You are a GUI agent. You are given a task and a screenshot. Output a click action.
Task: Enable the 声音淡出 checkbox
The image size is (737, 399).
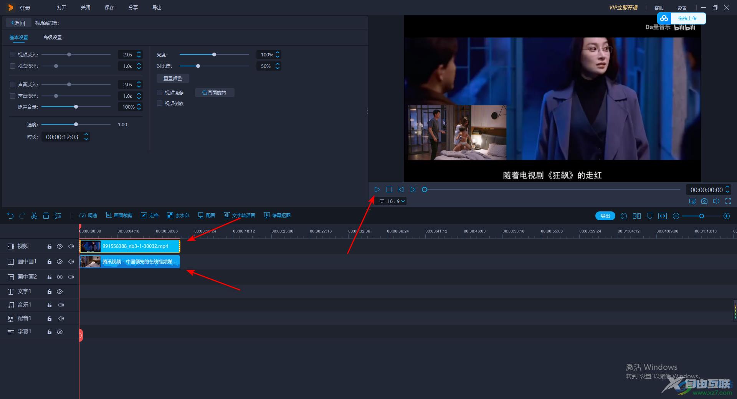pyautogui.click(x=13, y=96)
